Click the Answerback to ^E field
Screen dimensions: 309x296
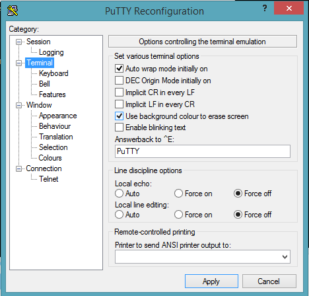[203, 151]
